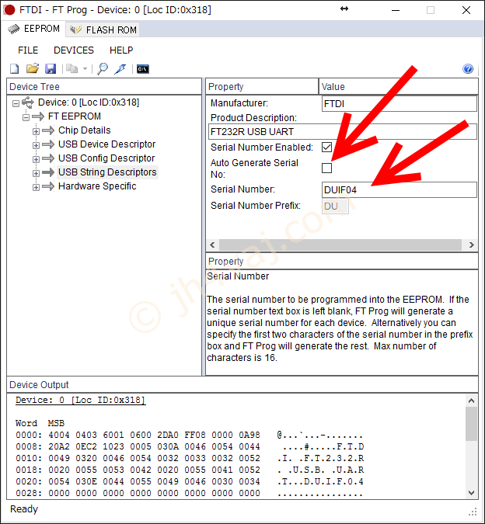The image size is (485, 524).
Task: Click the FTDI red app icon in title bar
Action: tap(9, 10)
